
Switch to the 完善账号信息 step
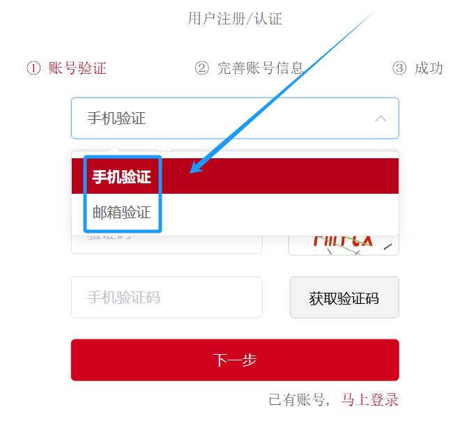[260, 68]
